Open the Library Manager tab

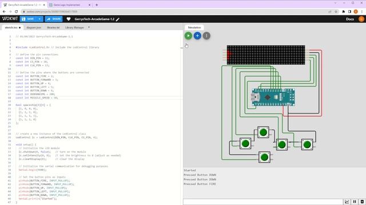(74, 27)
